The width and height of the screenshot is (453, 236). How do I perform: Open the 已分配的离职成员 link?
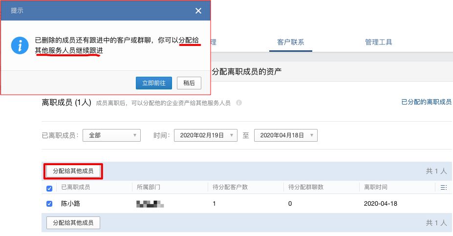[426, 102]
